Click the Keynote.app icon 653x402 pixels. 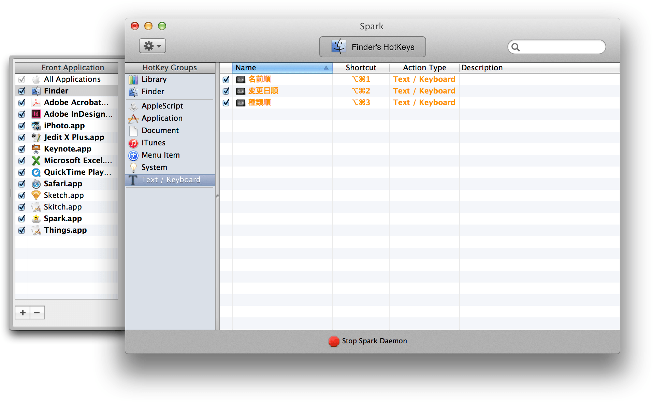pos(36,149)
